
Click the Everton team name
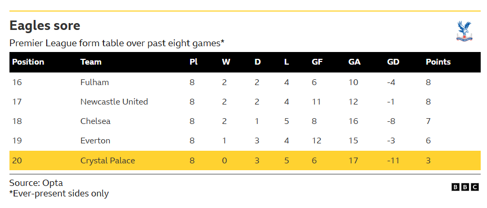click(95, 141)
